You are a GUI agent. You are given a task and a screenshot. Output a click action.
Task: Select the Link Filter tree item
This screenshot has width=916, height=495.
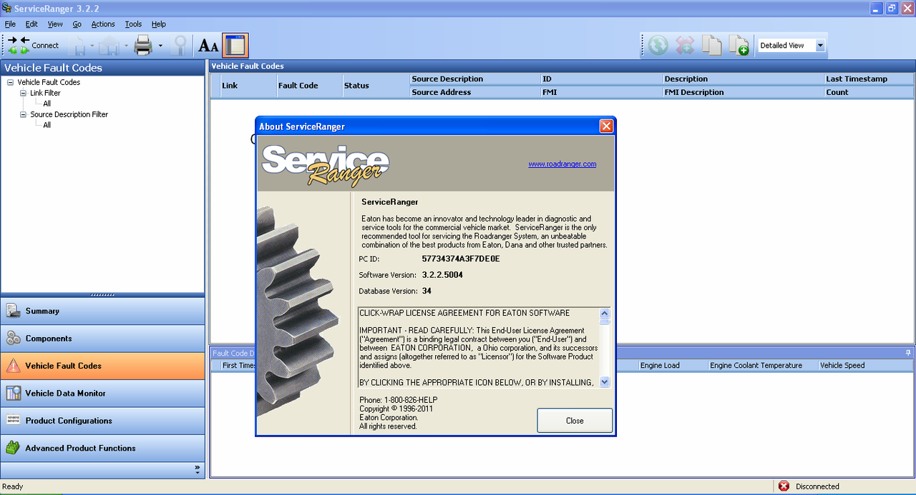click(45, 93)
